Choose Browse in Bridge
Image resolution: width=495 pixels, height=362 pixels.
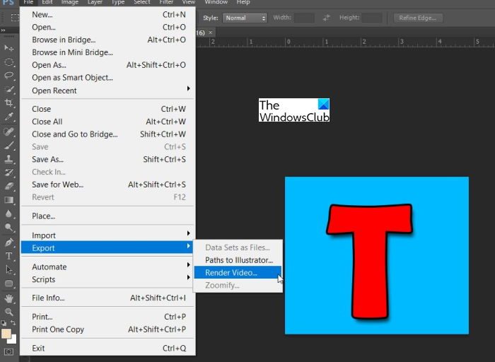107,40
